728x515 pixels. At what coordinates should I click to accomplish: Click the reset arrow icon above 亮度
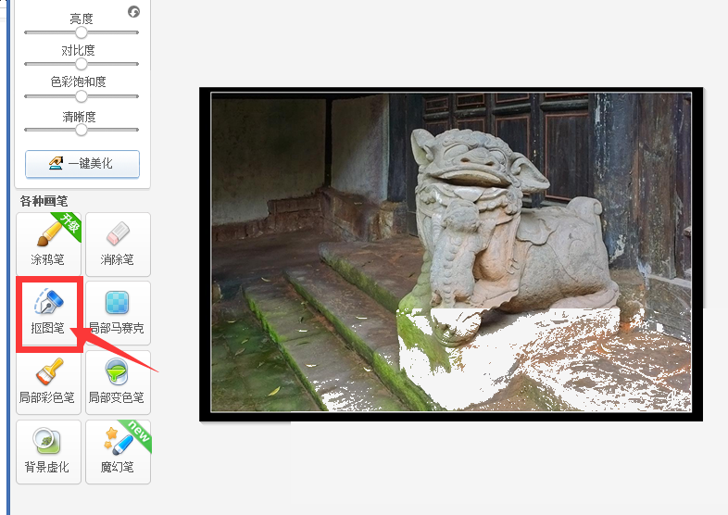(x=133, y=12)
